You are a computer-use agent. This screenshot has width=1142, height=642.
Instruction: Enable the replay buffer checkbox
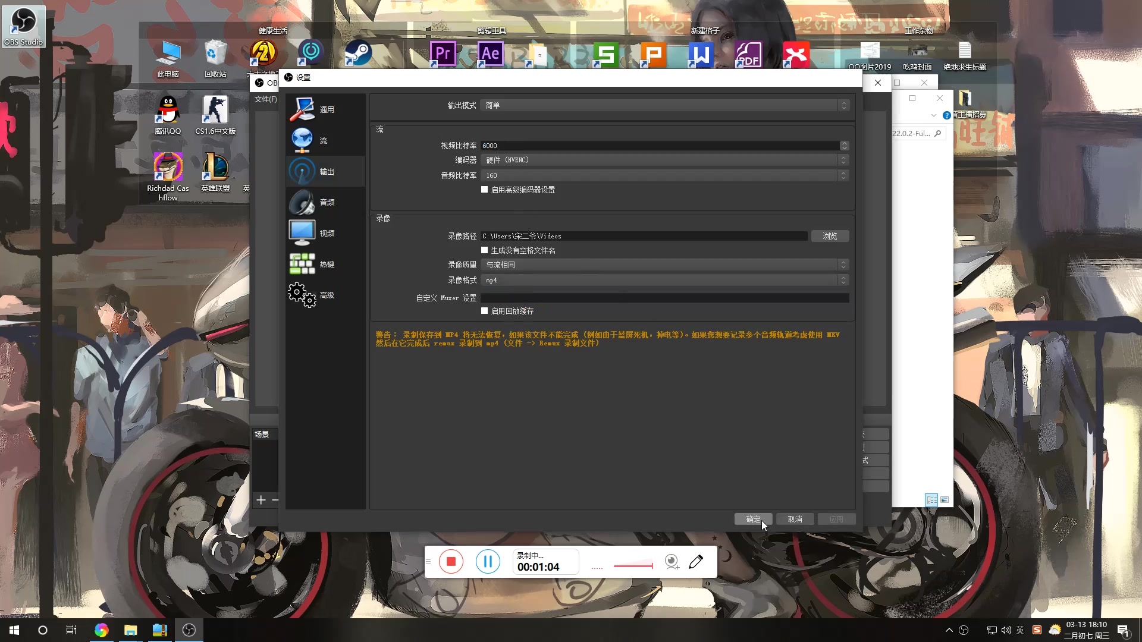click(485, 311)
